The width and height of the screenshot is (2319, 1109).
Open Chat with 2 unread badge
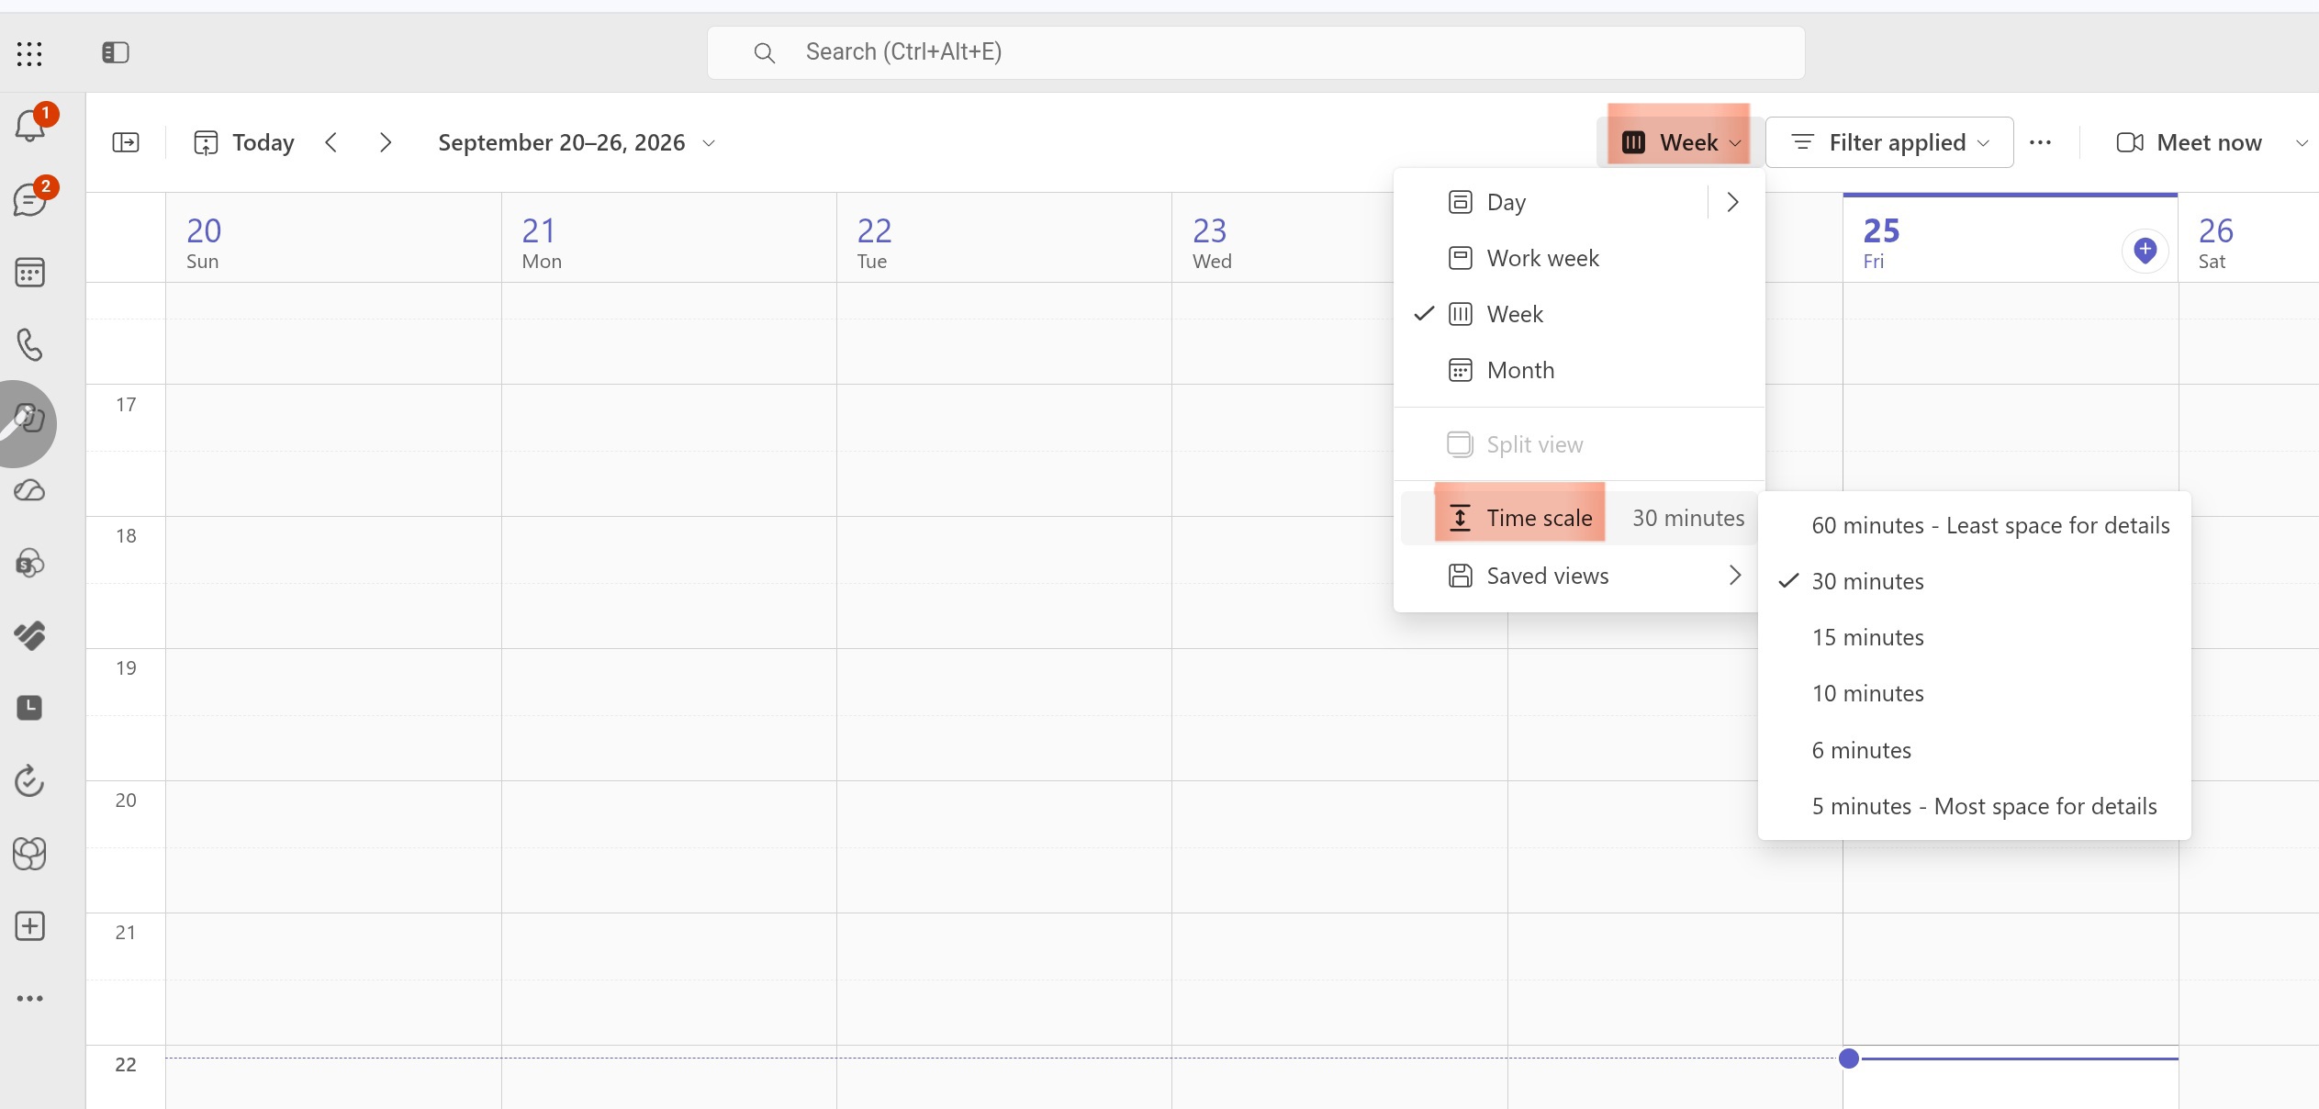(x=30, y=199)
